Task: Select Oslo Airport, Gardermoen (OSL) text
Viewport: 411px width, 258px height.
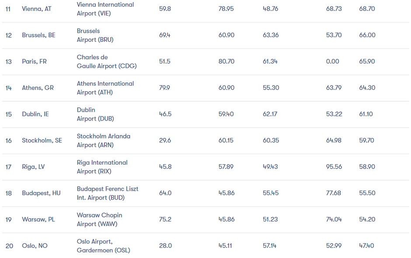Action: [103, 246]
